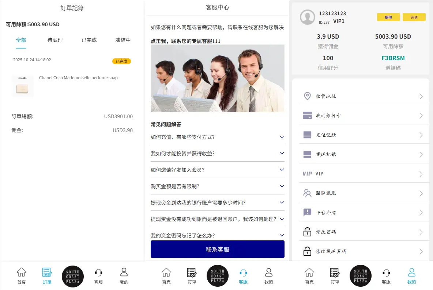Switch to the 待處理 orders tab
Screen dimensions: 433x290
tap(55, 40)
